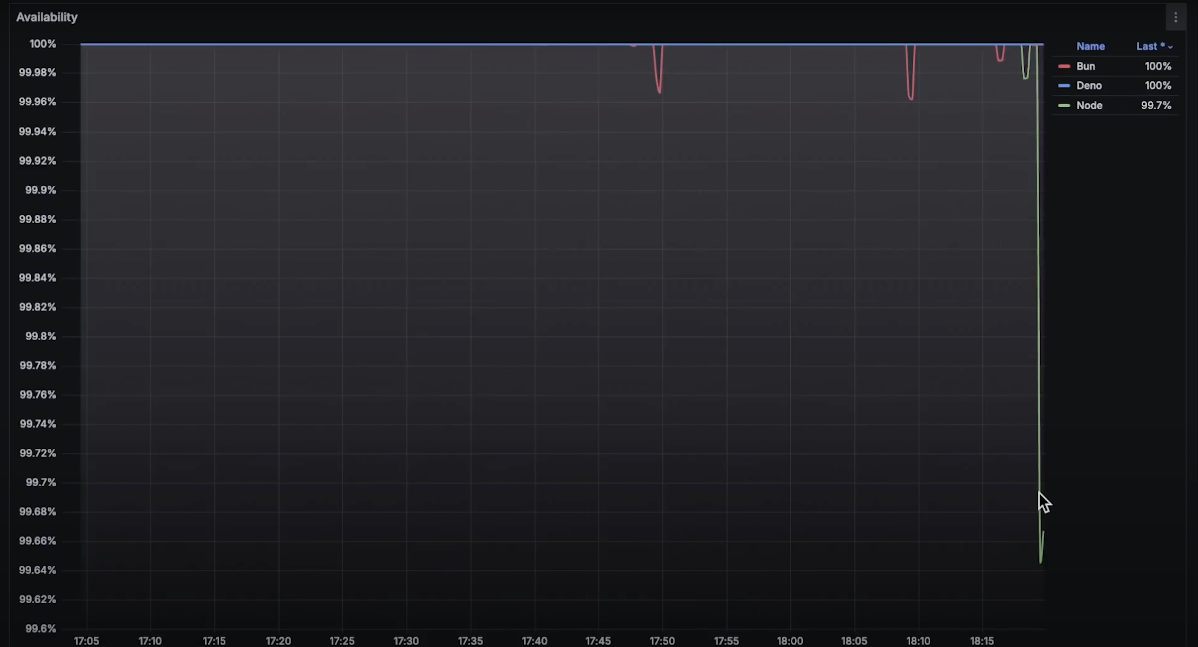The width and height of the screenshot is (1198, 647).
Task: Click Deno's 100% last value in legend
Action: click(1157, 86)
